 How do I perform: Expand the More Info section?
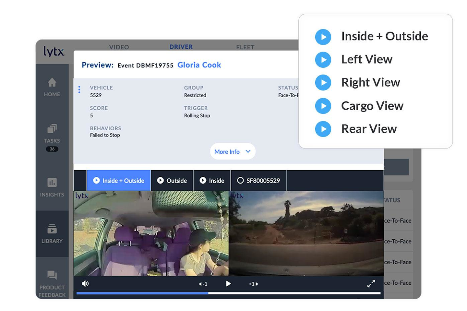[x=233, y=151]
